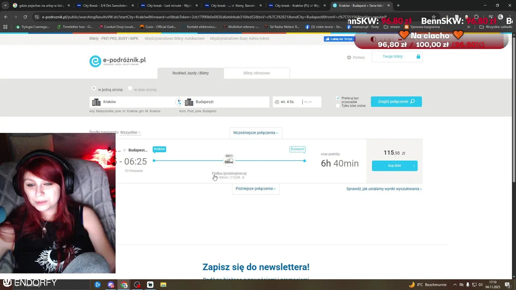Click the 'Znajdź połączenie' search button
This screenshot has height=290, width=516.
pos(396,101)
